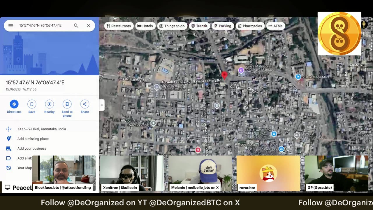Filter map by Hotels chip
373x210 pixels.
click(145, 26)
